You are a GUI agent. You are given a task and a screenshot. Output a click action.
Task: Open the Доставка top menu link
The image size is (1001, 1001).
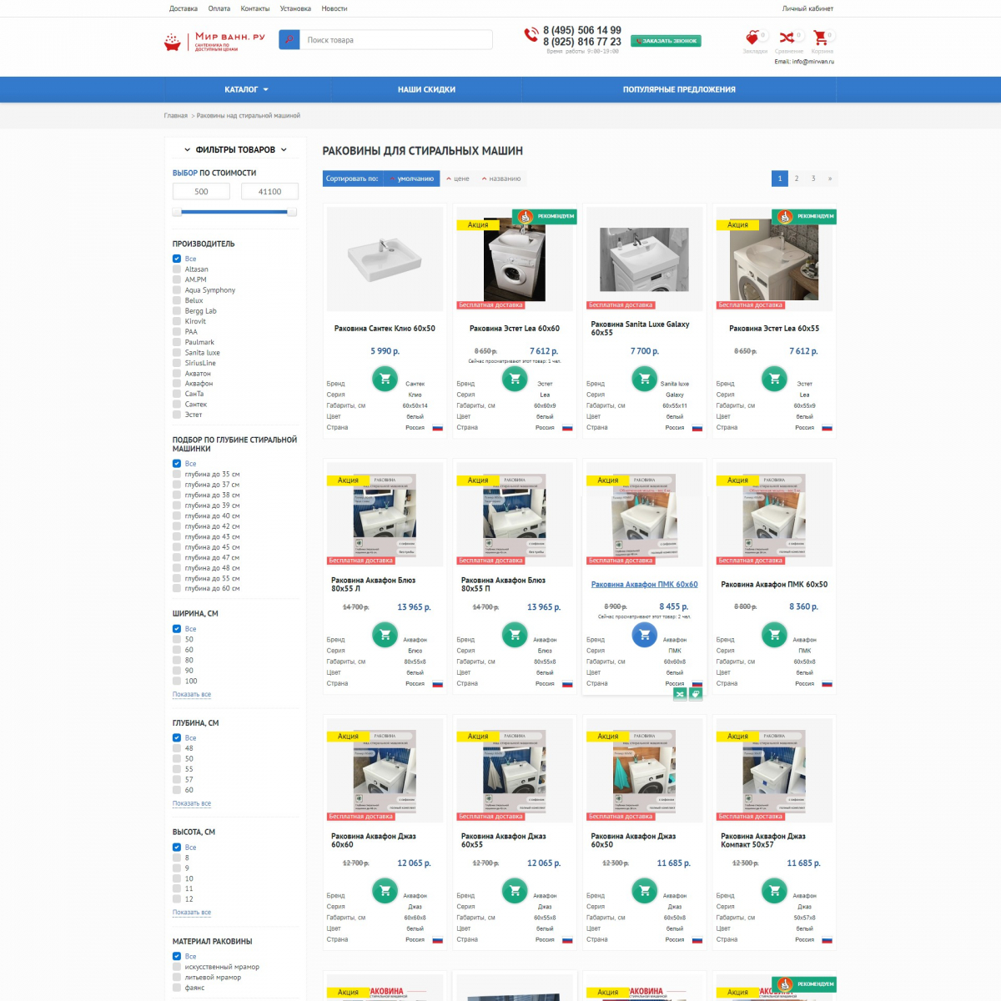pos(184,8)
